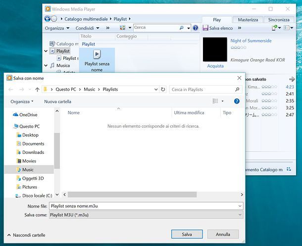Go back in the Salva con nome dialog

(x=11, y=90)
